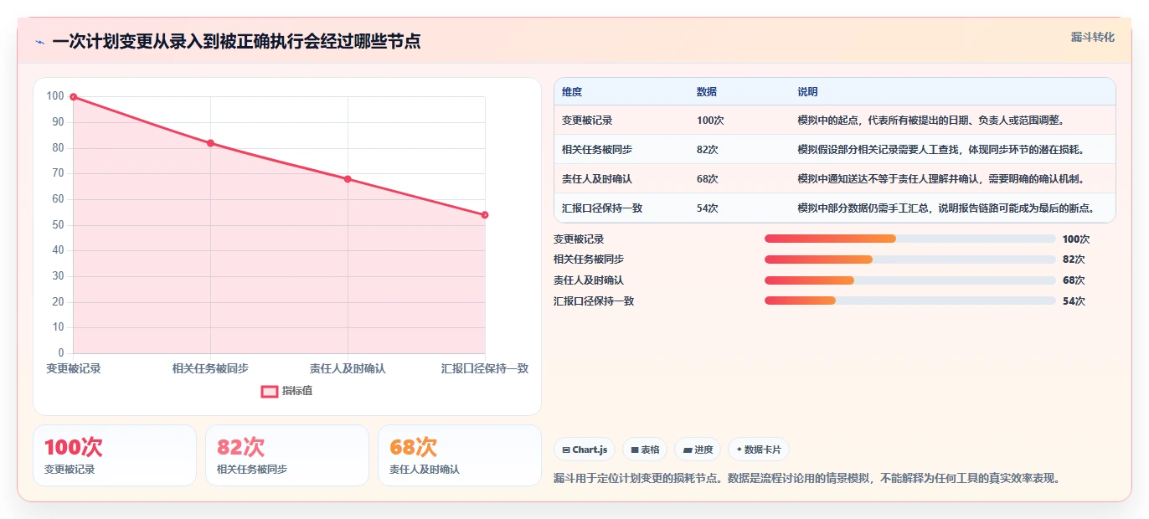Click the 变更被记录 progress bar

(909, 239)
